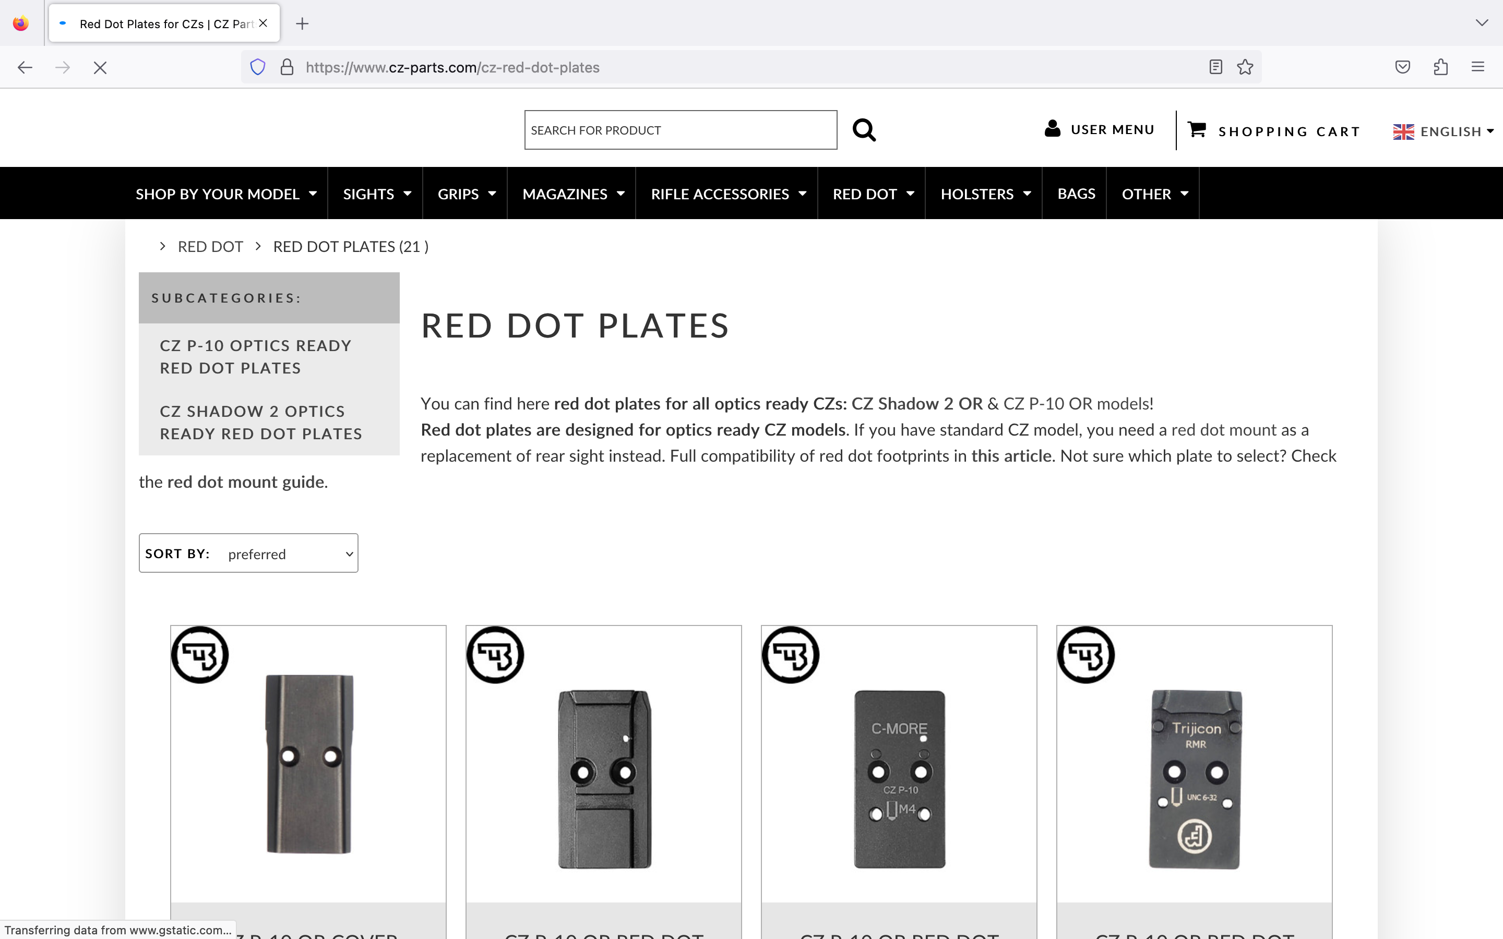The height and width of the screenshot is (939, 1503).
Task: Open CZ Shadow 2 Optics Ready subcategory
Action: pyautogui.click(x=261, y=423)
